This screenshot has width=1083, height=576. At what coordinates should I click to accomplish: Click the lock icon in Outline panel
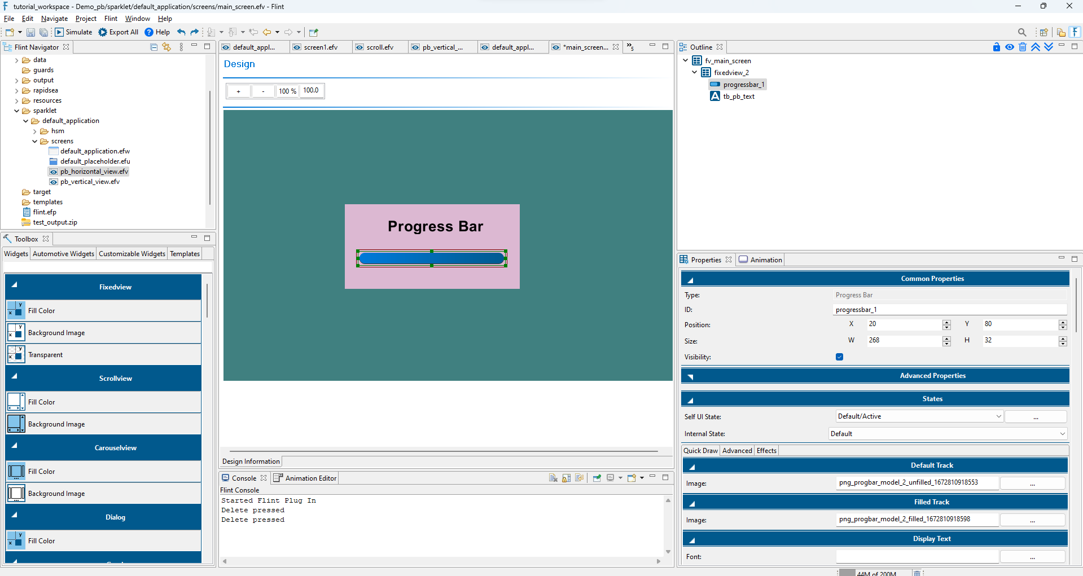[997, 47]
